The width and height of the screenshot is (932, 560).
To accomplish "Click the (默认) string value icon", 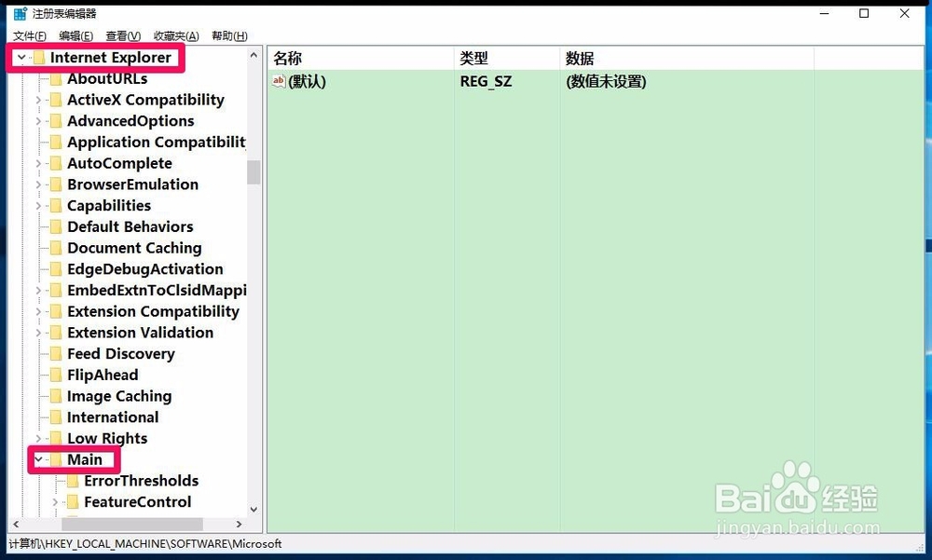I will 279,81.
